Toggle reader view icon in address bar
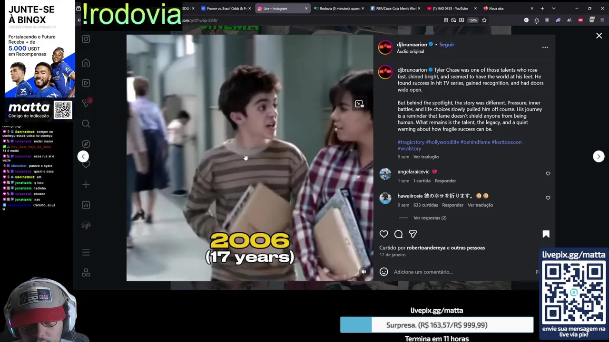609x342 pixels. pyautogui.click(x=445, y=20)
